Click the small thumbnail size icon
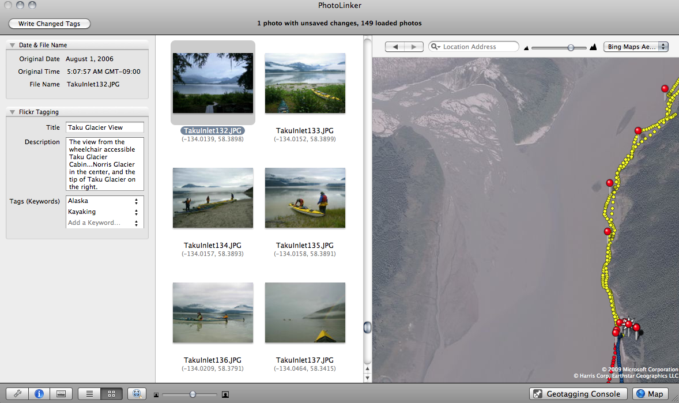This screenshot has width=679, height=403. pos(156,395)
